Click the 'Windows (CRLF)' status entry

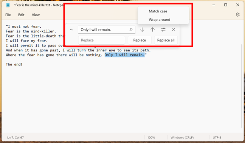point(182,138)
